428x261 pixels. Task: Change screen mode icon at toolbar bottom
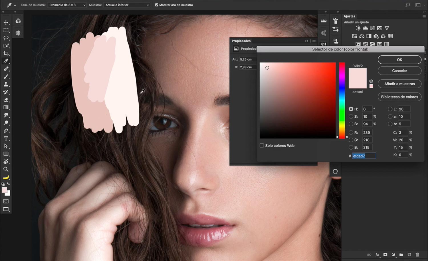point(6,209)
